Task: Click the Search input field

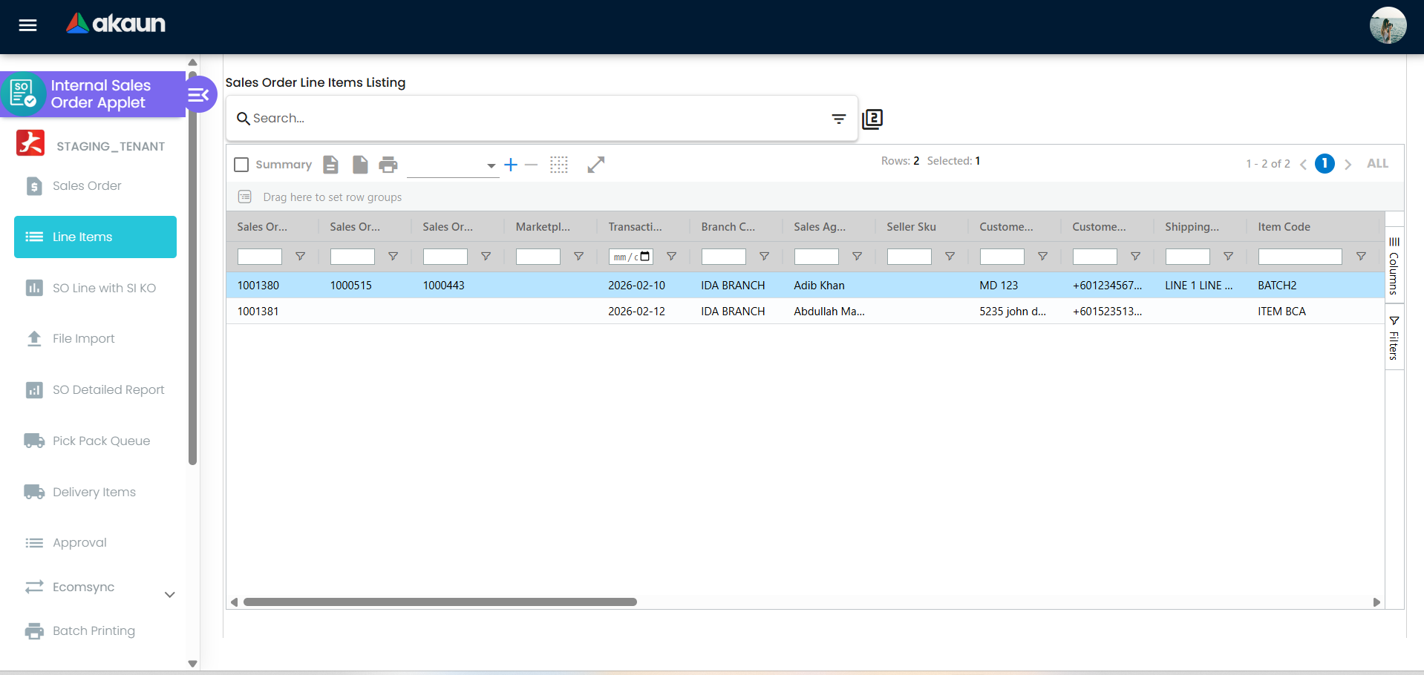Action: (535, 119)
